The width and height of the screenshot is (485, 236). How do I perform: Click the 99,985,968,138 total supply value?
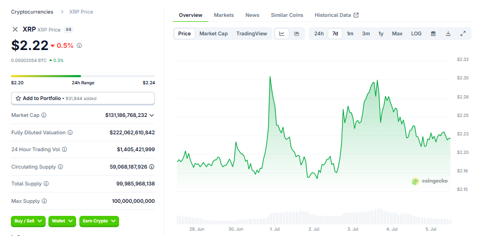tap(135, 184)
